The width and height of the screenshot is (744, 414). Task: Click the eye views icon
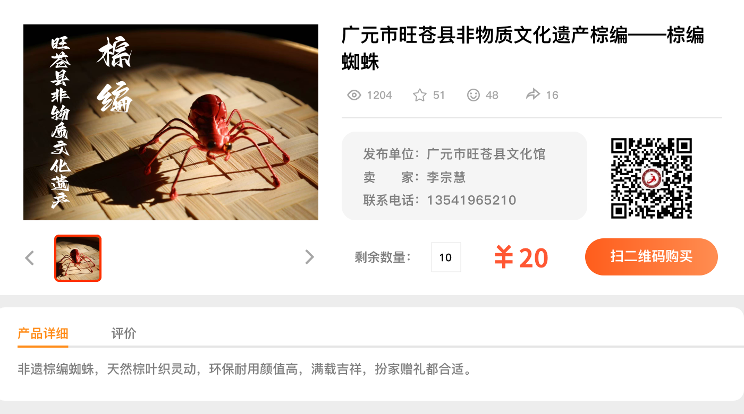point(354,95)
